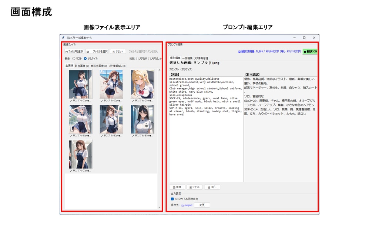Minimize the プロンプト一括編集ツール window

tap(294, 37)
